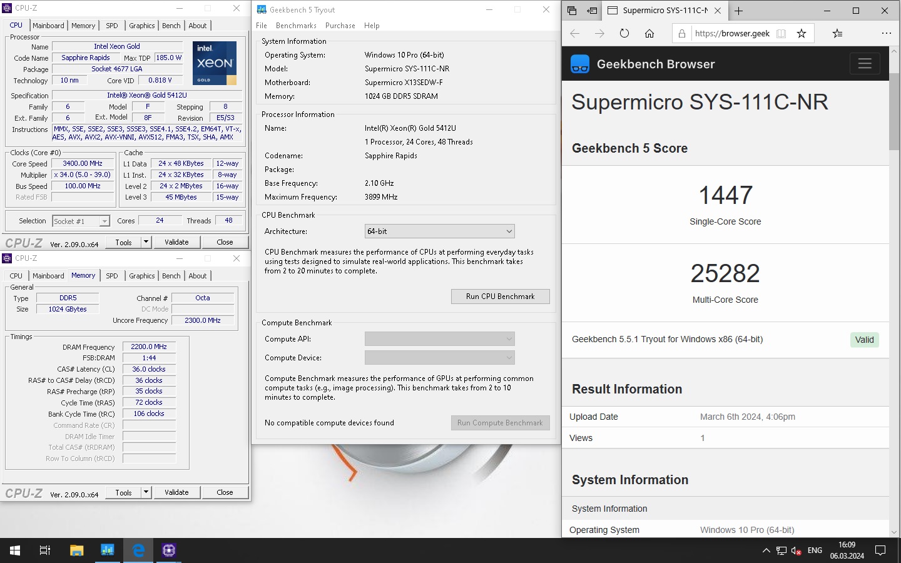Click the Geekbench taskbar icon
The width and height of the screenshot is (901, 563).
108,550
